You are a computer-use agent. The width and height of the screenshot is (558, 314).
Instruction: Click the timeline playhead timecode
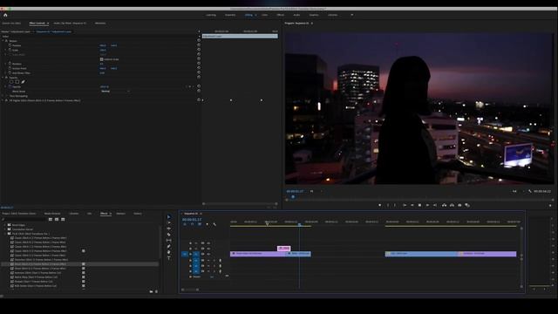(192, 220)
